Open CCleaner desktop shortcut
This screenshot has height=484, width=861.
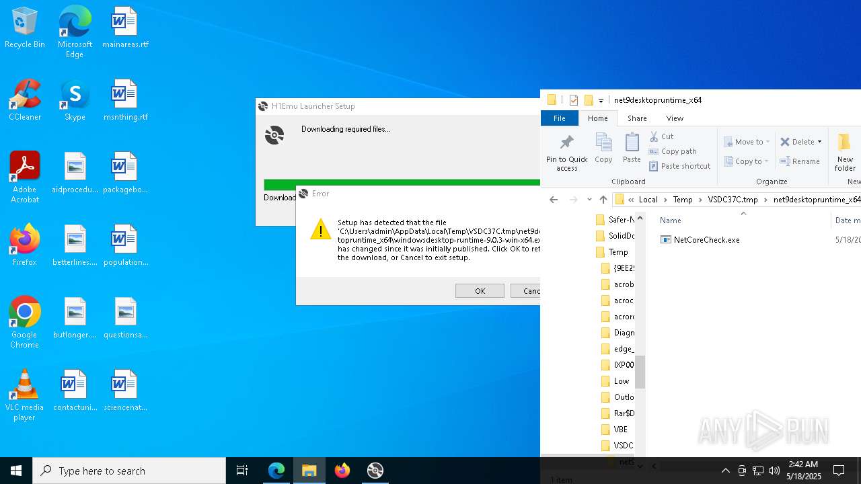pos(25,101)
